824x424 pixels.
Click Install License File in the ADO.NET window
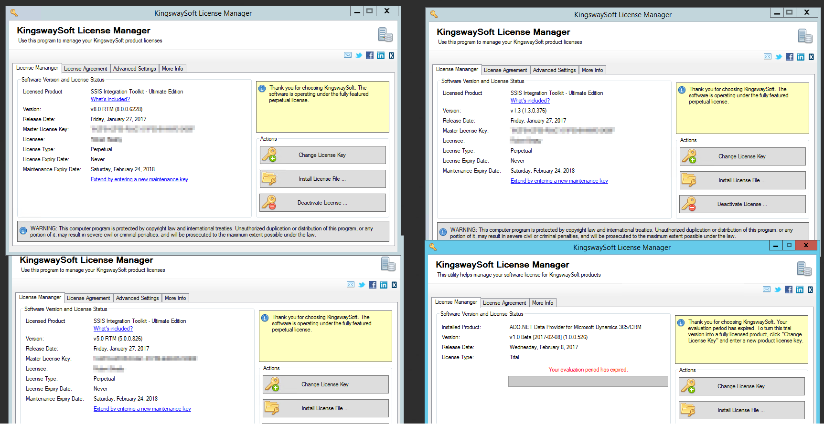pos(742,410)
